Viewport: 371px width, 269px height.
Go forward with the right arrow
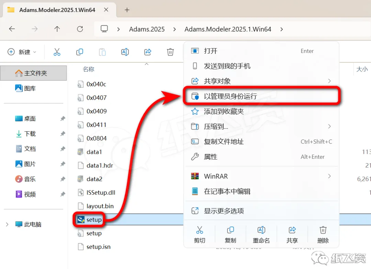35,29
